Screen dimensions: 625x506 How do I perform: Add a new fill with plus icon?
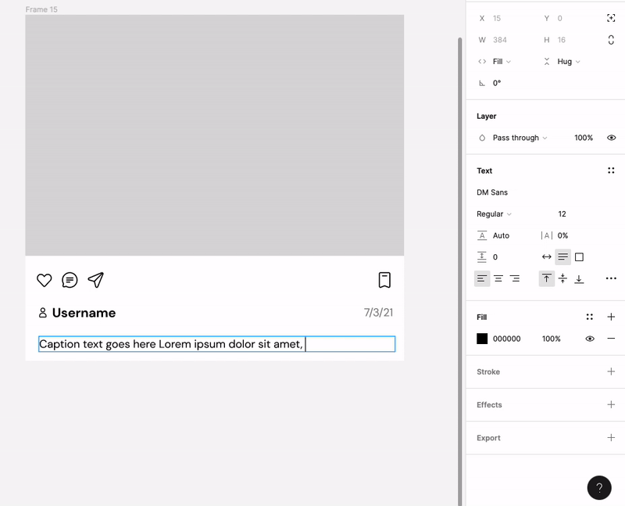point(611,317)
